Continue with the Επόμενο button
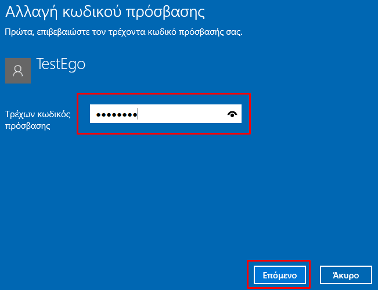This screenshot has height=290, width=378. [x=280, y=275]
